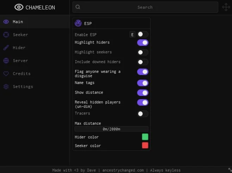This screenshot has width=232, height=173.
Task: Click the E keybind button for ESP
Action: 132,35
